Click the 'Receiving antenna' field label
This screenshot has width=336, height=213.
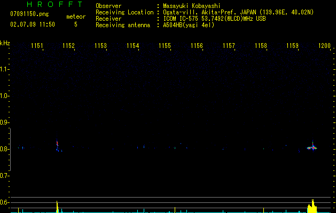pos(123,25)
